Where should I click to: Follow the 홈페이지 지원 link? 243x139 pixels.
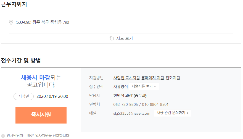click(x=152, y=78)
